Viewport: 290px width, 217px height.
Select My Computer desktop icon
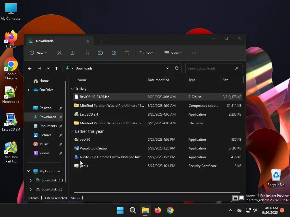click(11, 12)
